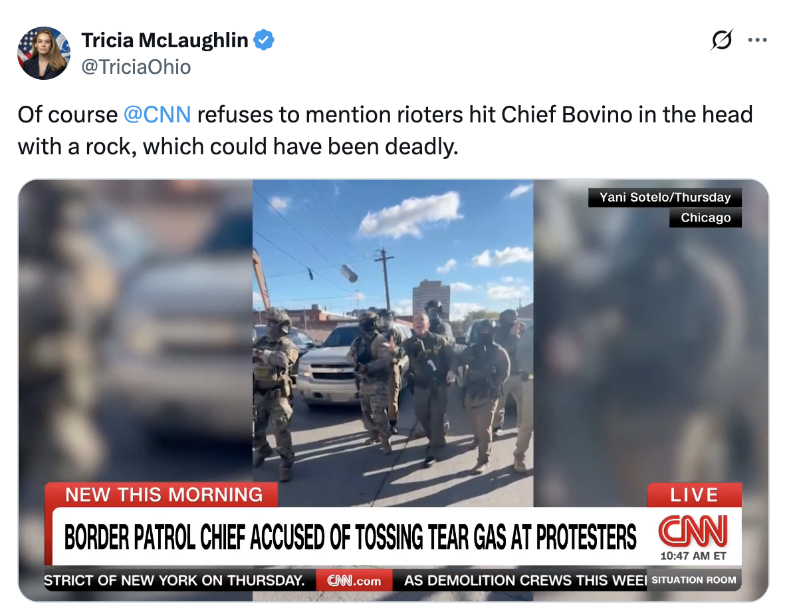Open Tricia McLaughlin's profile avatar
This screenshot has height=616, width=787.
click(x=44, y=53)
